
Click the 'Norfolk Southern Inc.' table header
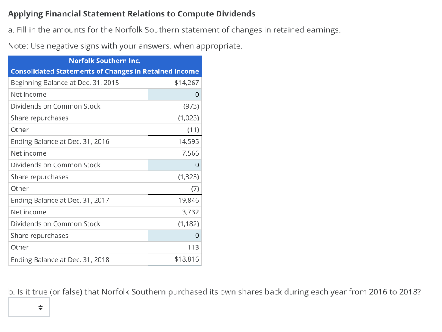pos(105,61)
